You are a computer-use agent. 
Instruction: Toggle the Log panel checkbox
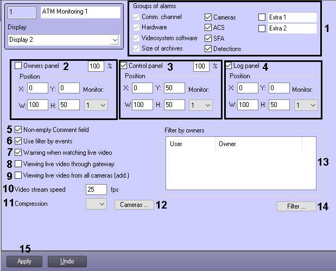(229, 65)
